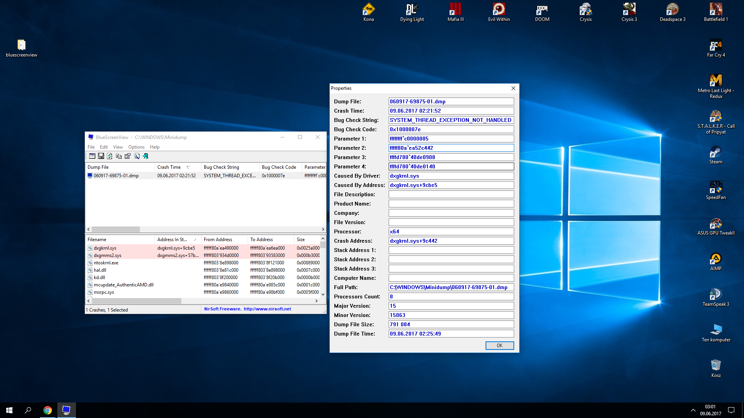Open Google Chrome from the taskbar
Screen dimensions: 744x418
click(x=47, y=410)
